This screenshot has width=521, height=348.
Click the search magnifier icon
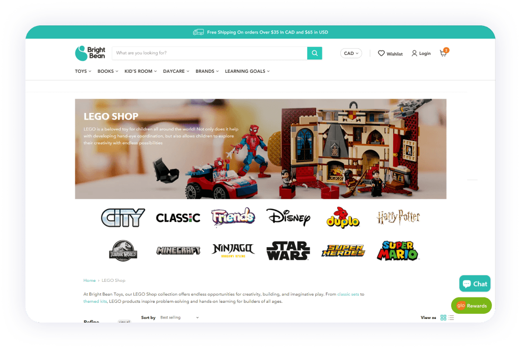click(x=314, y=53)
